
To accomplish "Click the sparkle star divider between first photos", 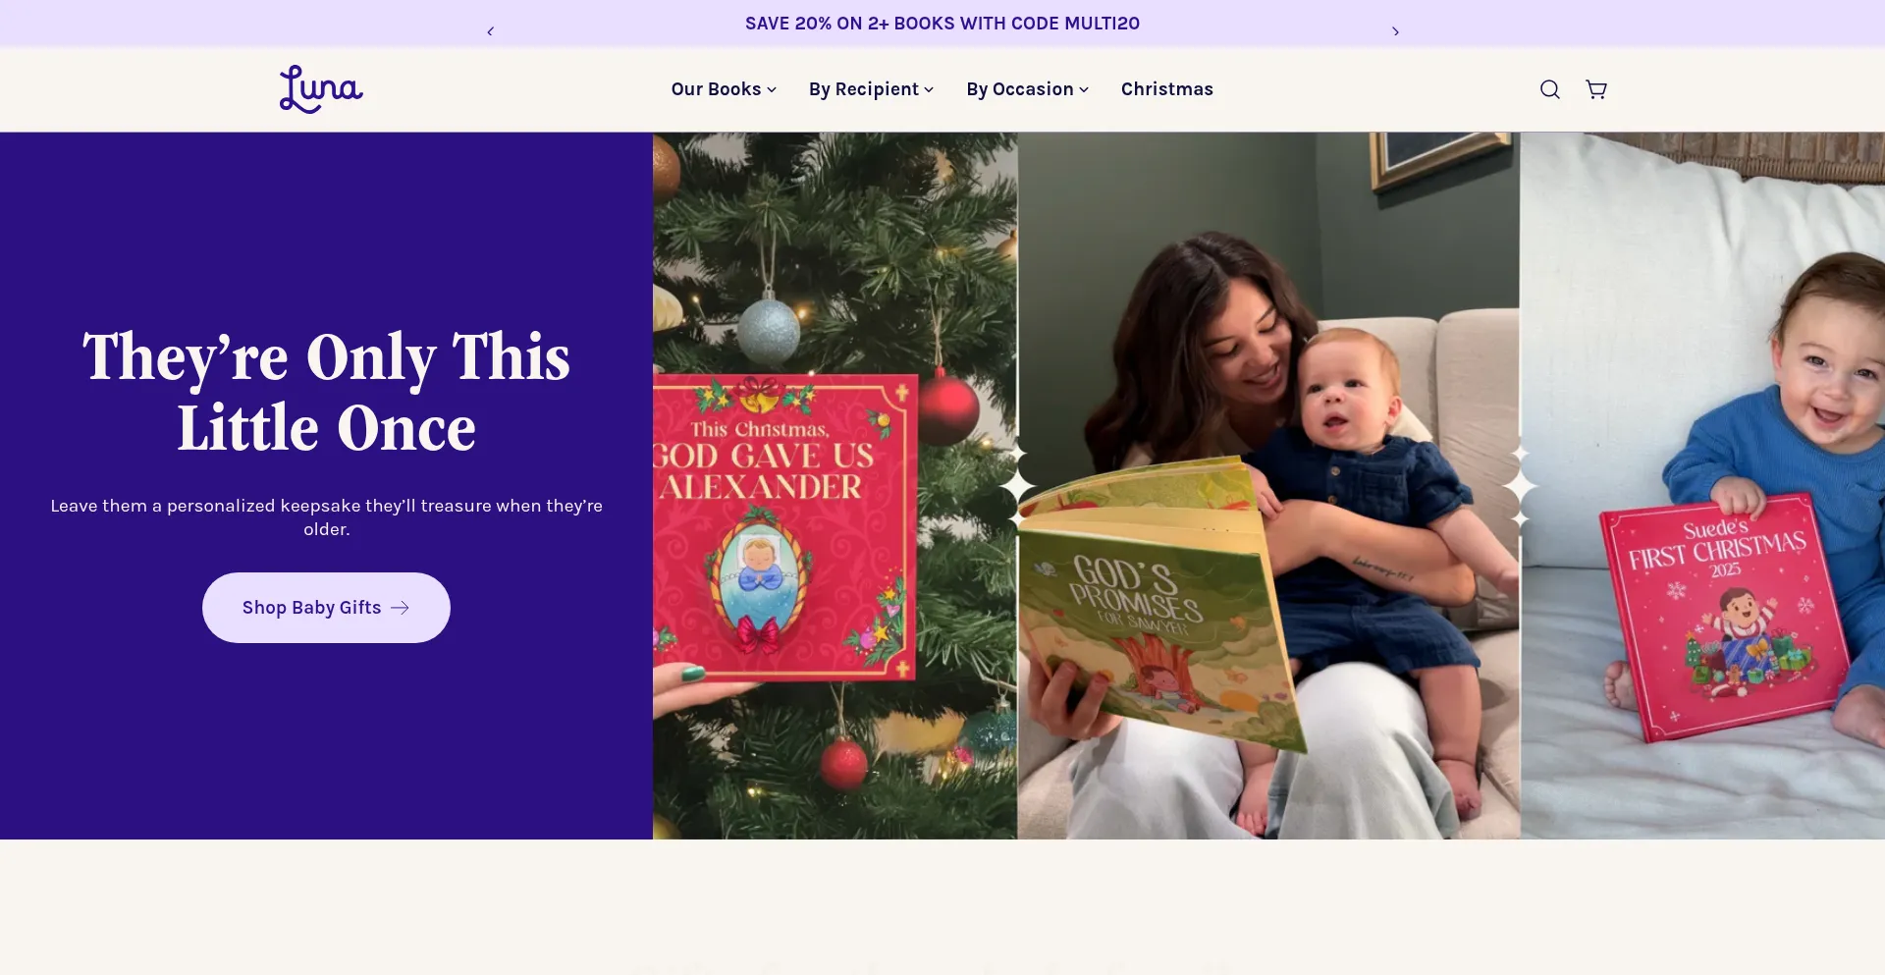I will [1018, 486].
